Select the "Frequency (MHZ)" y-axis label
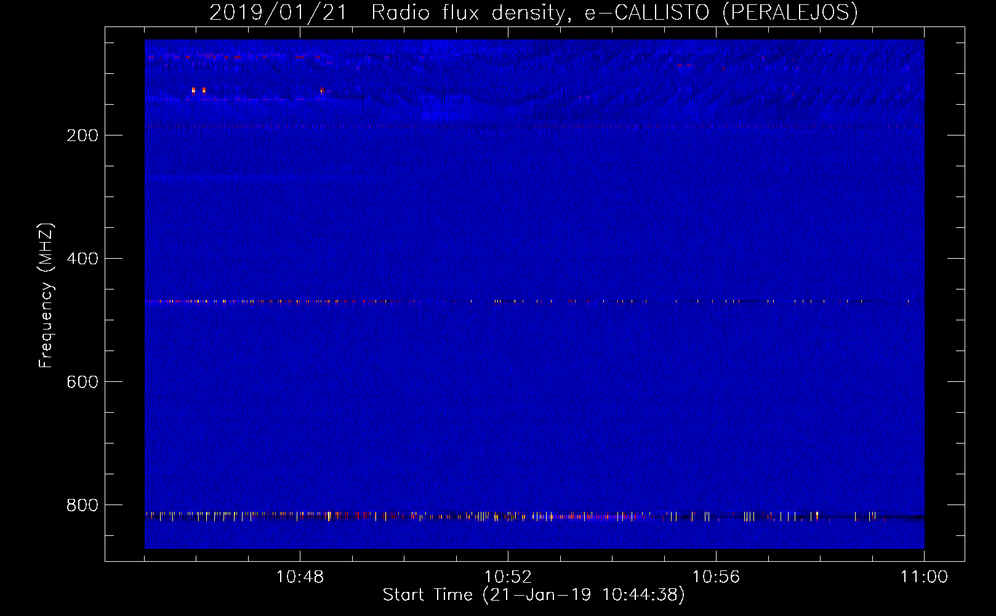The width and height of the screenshot is (996, 616). pos(46,296)
